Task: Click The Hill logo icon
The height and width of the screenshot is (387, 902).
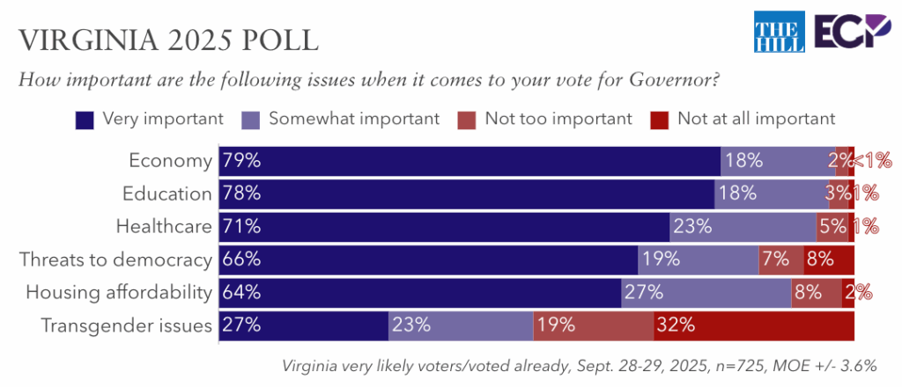Action: tap(774, 33)
